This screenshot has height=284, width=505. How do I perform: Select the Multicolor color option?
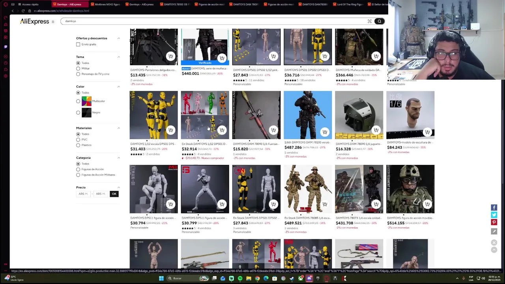tap(78, 101)
